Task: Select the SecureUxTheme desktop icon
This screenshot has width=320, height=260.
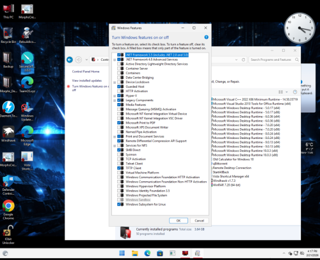Action: pyautogui.click(x=27, y=62)
